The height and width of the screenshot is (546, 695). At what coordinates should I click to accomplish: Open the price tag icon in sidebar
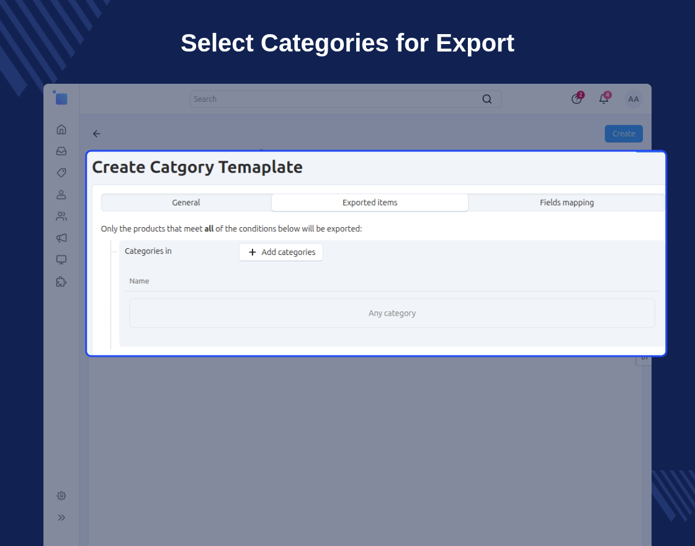coord(61,173)
